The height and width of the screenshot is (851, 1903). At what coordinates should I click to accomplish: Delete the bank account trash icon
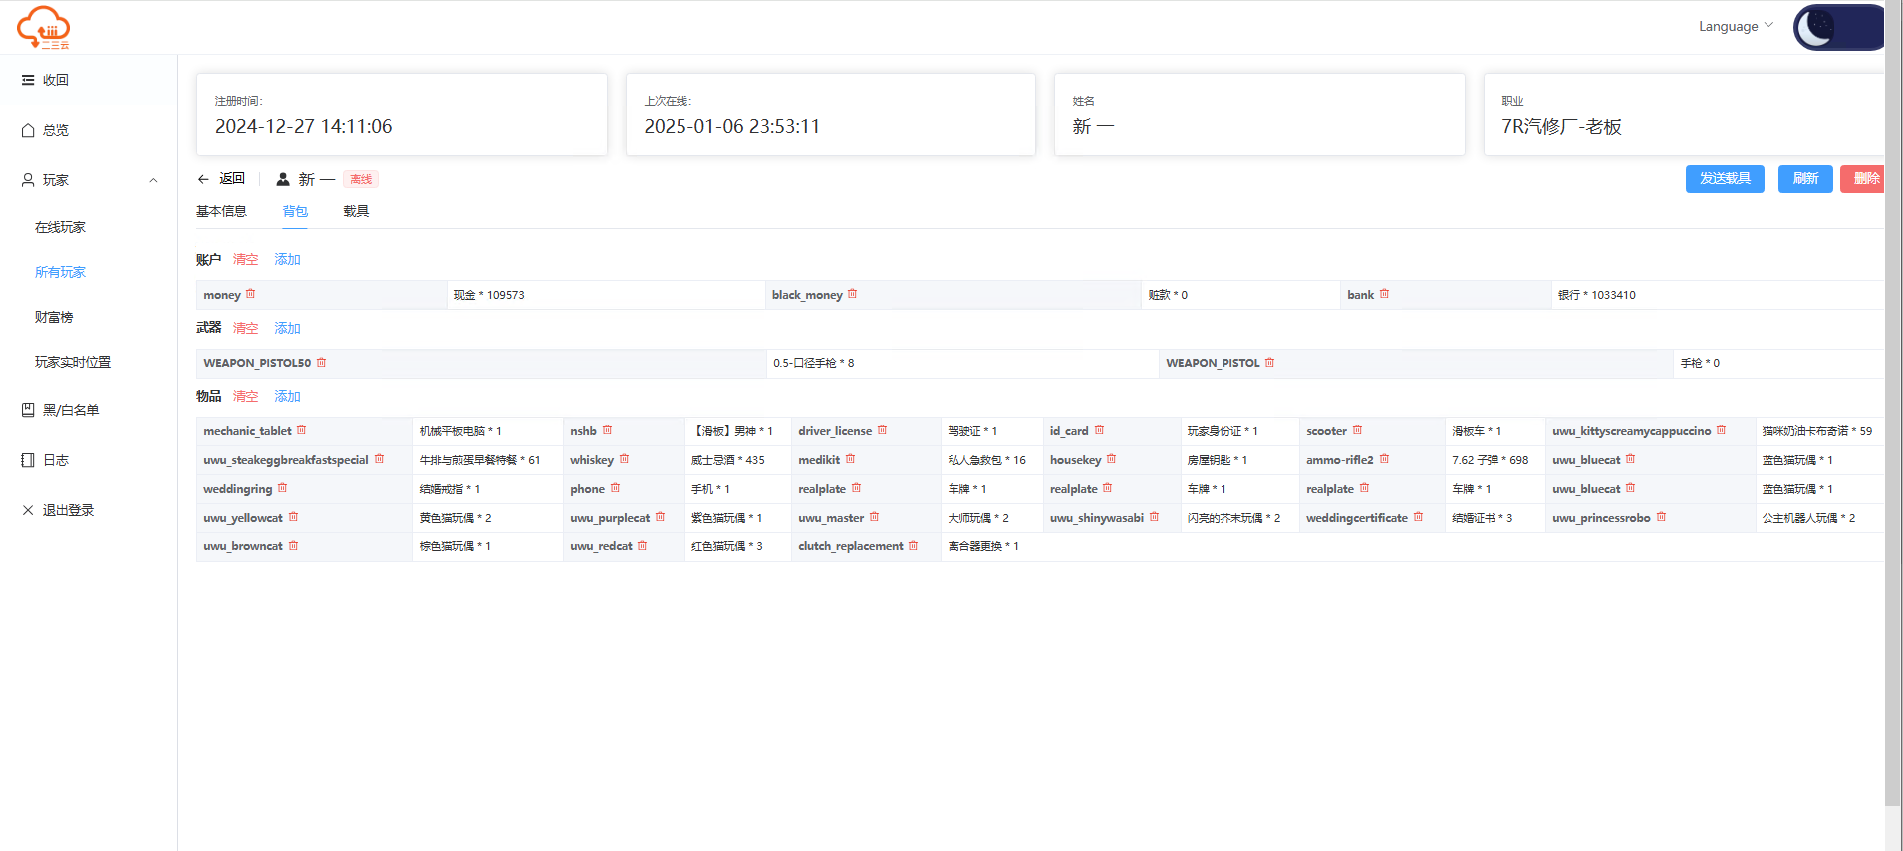click(x=1384, y=294)
